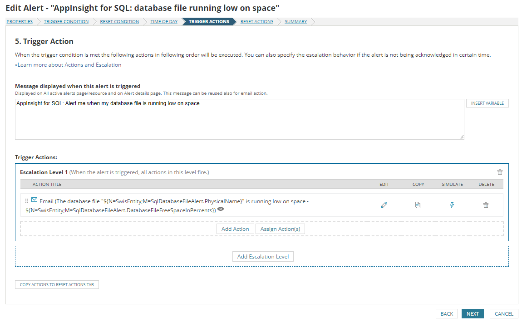
Task: Click the Simulate column header
Action: point(452,184)
